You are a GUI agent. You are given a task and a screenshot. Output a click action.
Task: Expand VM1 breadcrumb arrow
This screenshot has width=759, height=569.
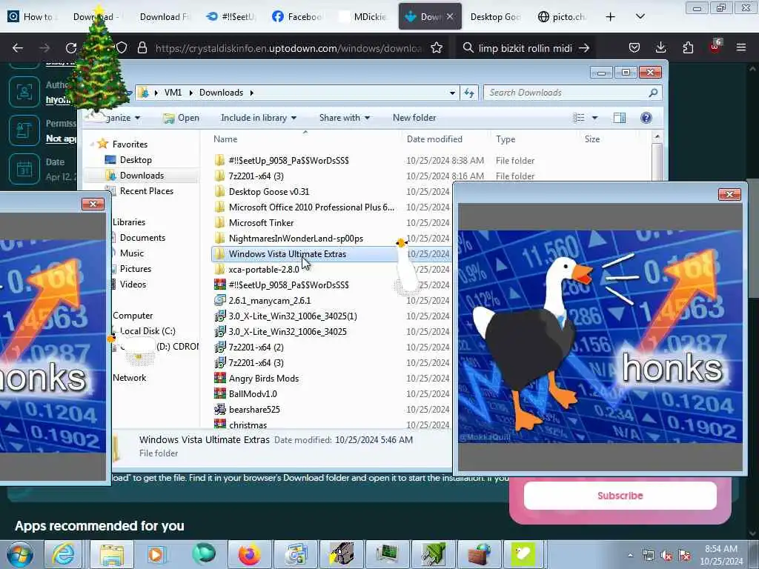(x=190, y=93)
